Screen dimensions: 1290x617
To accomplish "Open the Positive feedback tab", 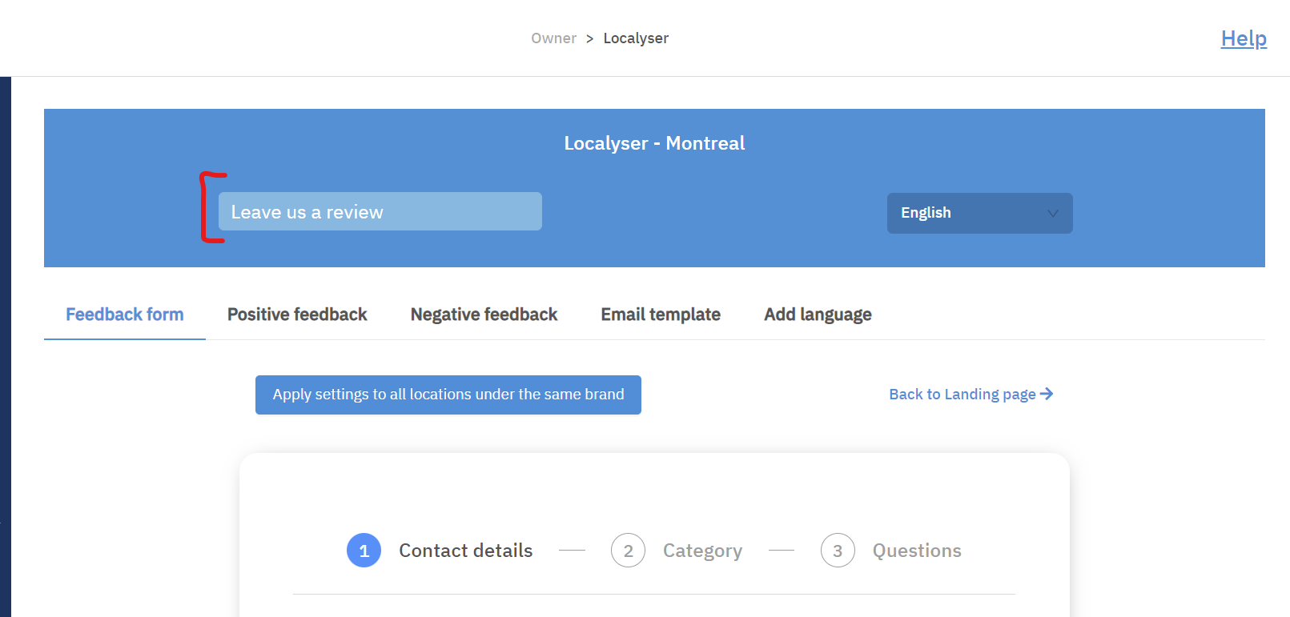I will [x=297, y=315].
